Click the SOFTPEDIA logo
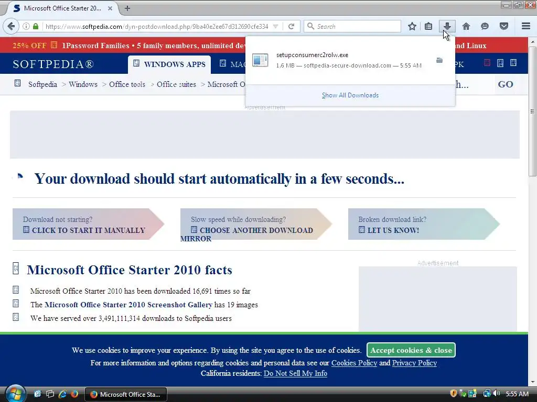Viewport: 537px width, 402px height. tap(53, 64)
